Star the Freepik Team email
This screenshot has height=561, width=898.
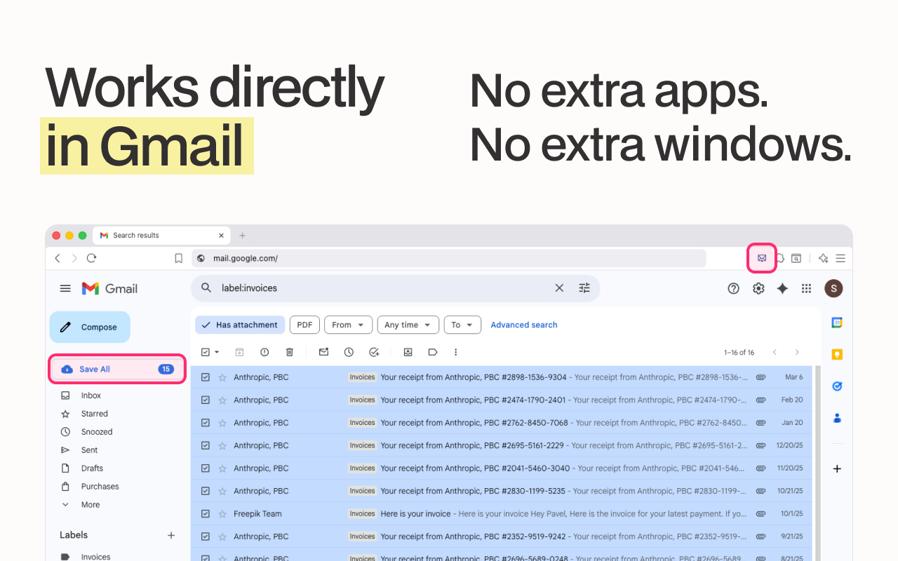(222, 514)
